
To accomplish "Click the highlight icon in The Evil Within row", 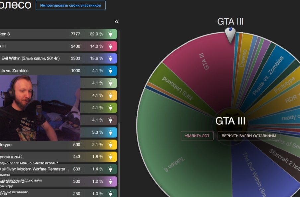I will (x=111, y=58).
